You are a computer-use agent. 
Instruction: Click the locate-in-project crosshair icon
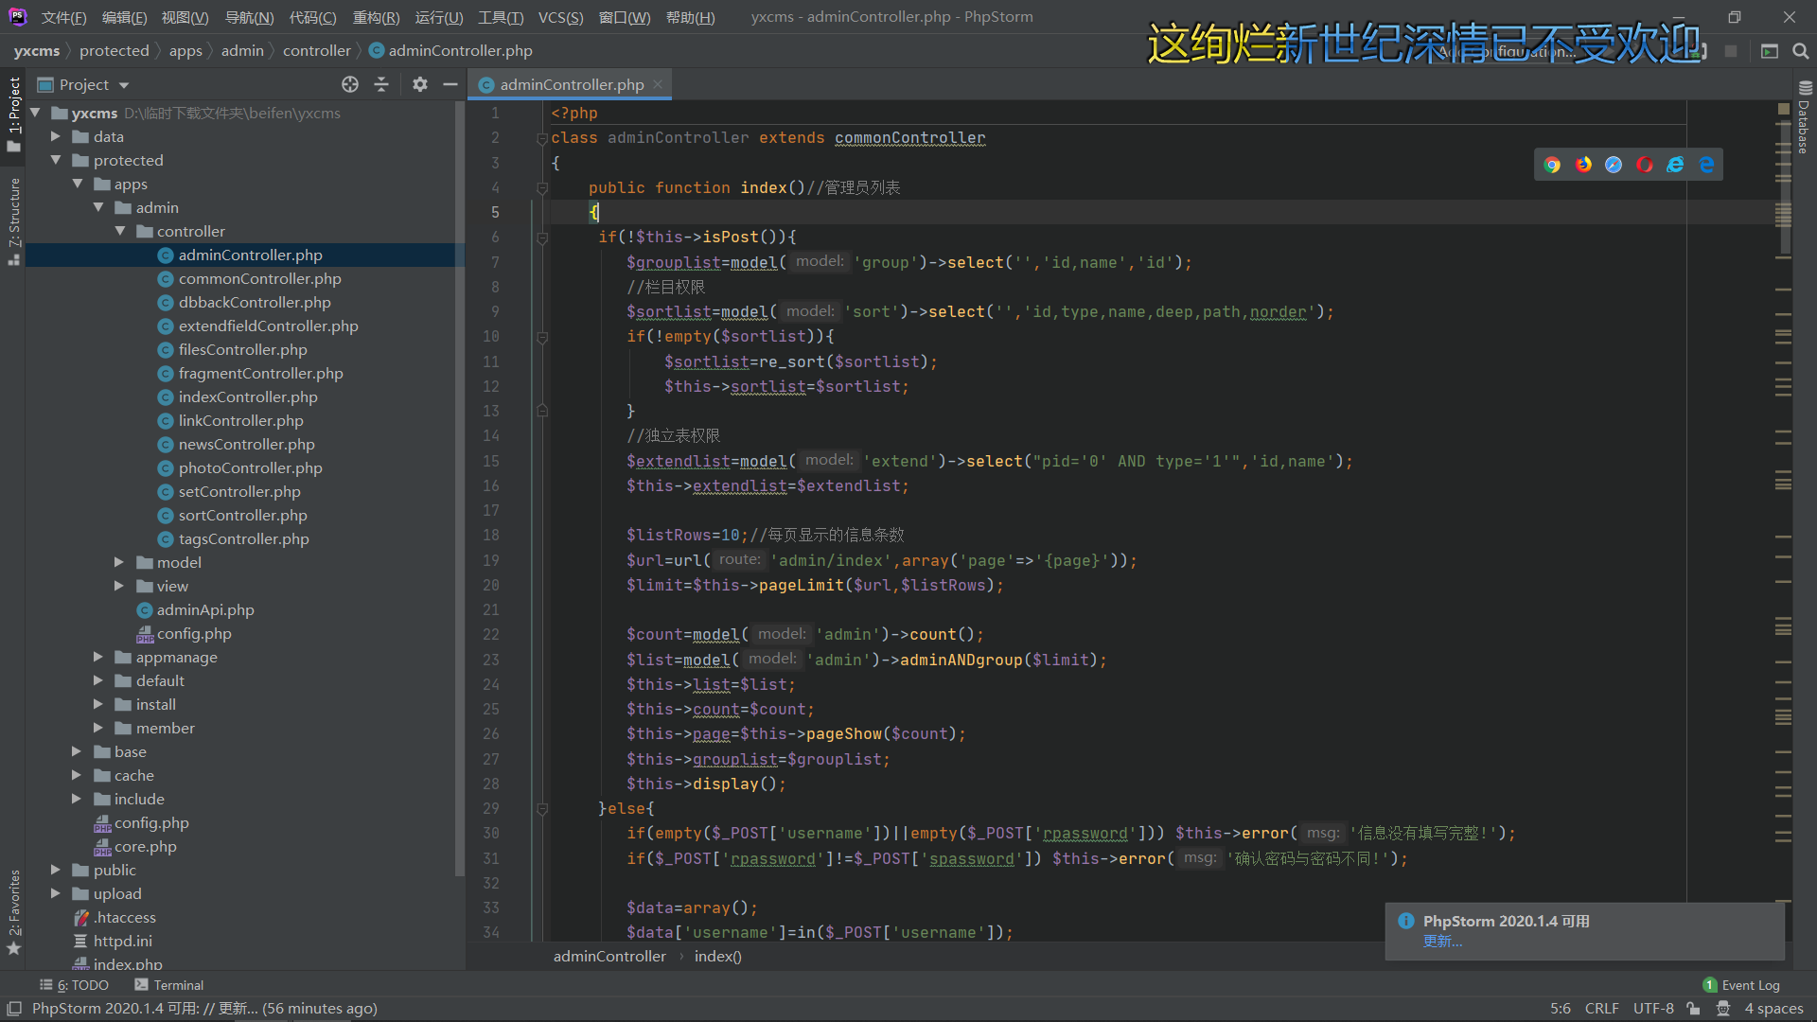(x=350, y=85)
